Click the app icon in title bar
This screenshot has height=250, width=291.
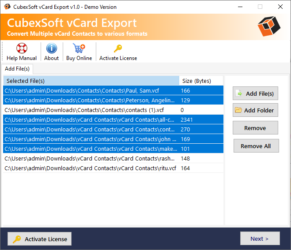[8, 7]
